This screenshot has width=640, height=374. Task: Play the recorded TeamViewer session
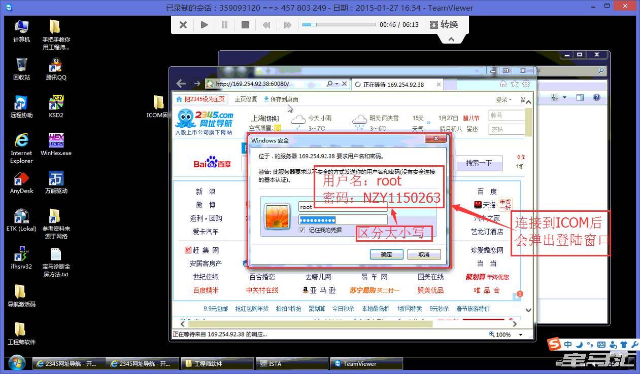click(205, 25)
